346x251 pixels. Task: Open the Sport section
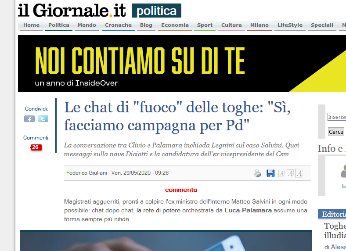click(205, 25)
